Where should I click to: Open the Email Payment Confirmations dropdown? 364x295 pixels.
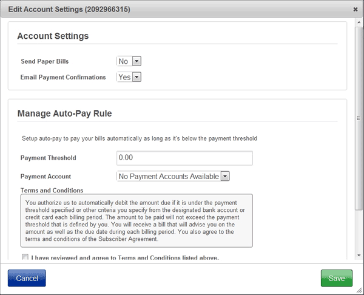coord(129,77)
